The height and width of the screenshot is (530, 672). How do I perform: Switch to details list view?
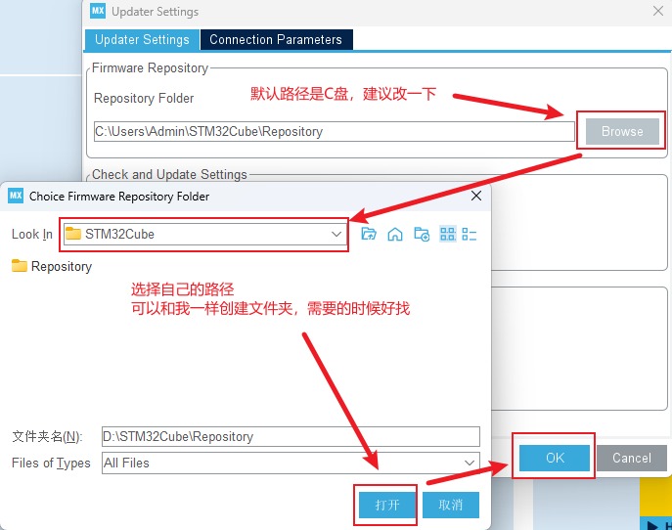[470, 234]
